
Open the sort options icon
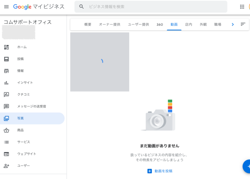(x=243, y=24)
